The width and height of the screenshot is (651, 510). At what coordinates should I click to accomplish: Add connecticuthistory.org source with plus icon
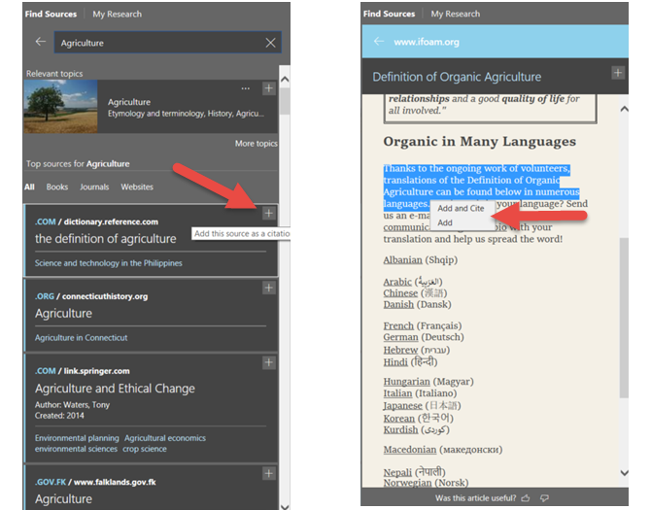(268, 288)
